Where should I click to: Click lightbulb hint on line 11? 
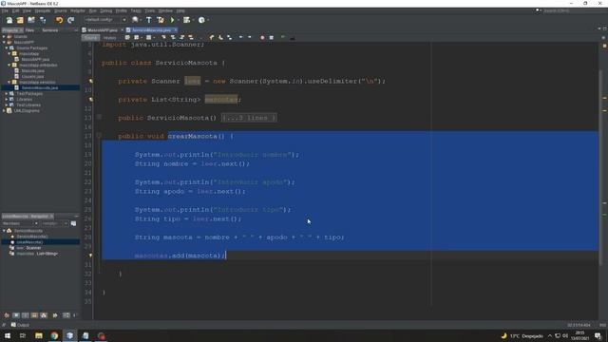[91, 99]
